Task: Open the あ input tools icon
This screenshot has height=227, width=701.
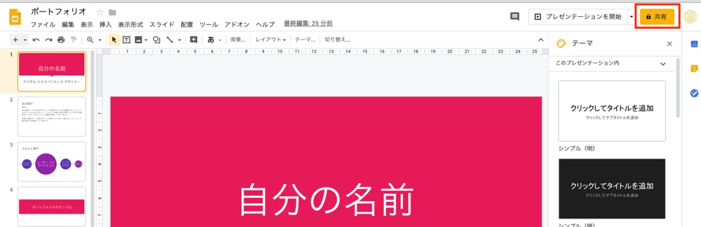Action: 211,40
